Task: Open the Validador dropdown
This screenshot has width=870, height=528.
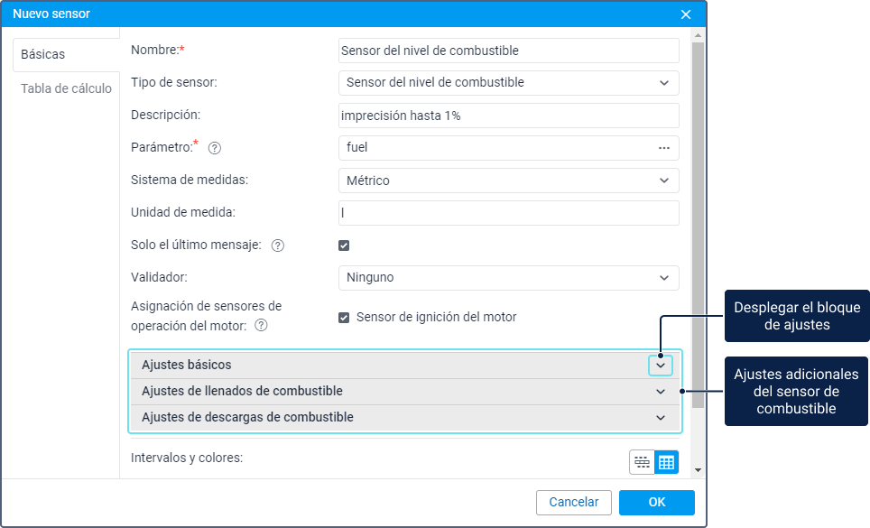Action: tap(508, 278)
